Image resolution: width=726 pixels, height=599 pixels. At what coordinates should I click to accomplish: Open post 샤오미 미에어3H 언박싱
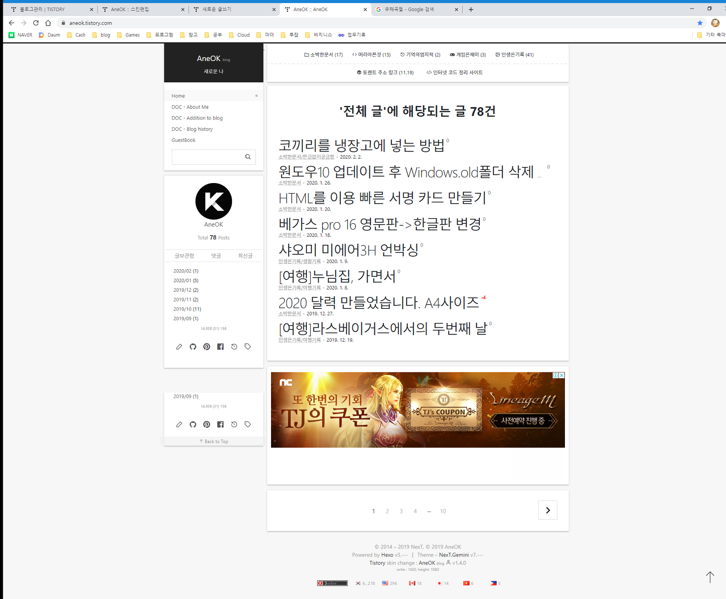point(349,250)
